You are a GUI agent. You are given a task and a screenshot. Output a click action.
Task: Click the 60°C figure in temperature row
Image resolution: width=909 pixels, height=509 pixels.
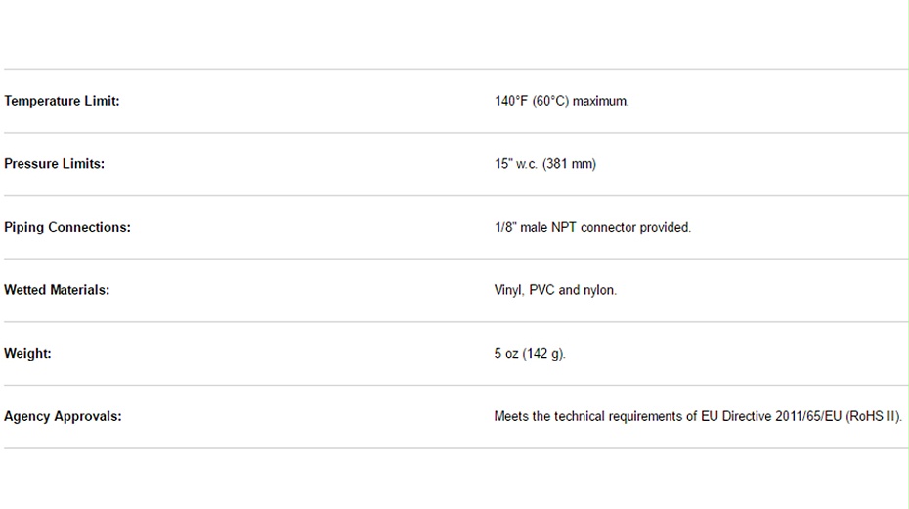(x=550, y=101)
